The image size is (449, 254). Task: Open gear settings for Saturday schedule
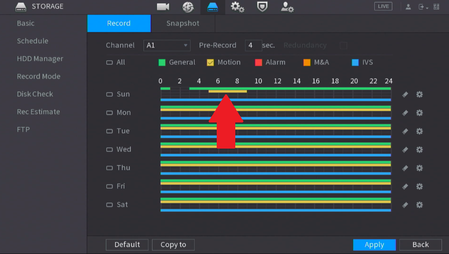coord(419,205)
